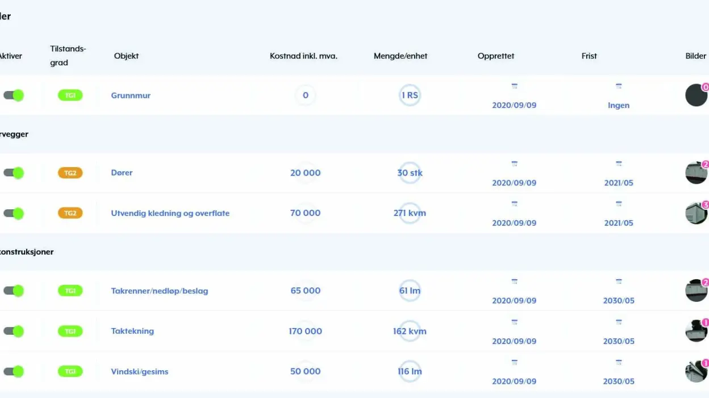Toggle off the Grunnmur activation switch
The width and height of the screenshot is (709, 398).
coord(14,96)
